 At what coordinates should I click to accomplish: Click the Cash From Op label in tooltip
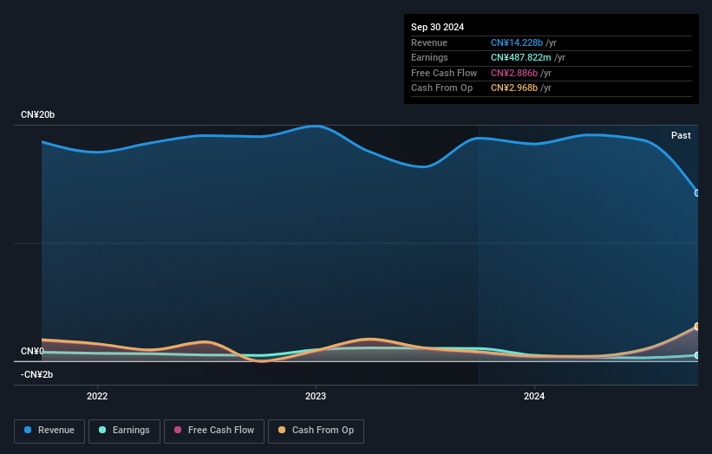tap(441, 88)
